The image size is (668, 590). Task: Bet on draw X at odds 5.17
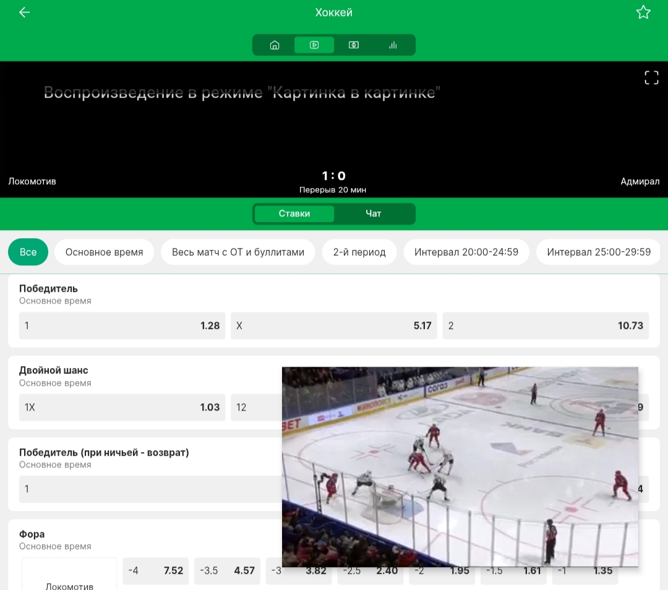[334, 325]
